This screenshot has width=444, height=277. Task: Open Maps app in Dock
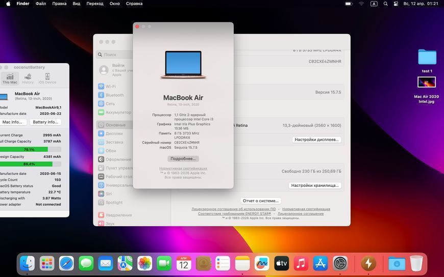tap(125, 263)
